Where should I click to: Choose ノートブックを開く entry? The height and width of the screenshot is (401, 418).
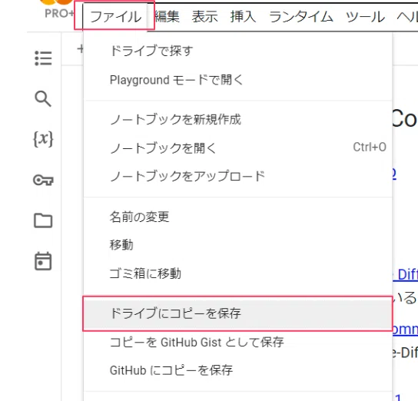pyautogui.click(x=237, y=147)
